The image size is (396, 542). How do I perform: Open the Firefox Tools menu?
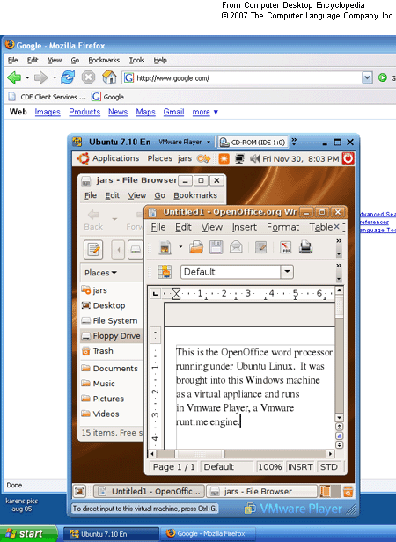click(x=136, y=60)
